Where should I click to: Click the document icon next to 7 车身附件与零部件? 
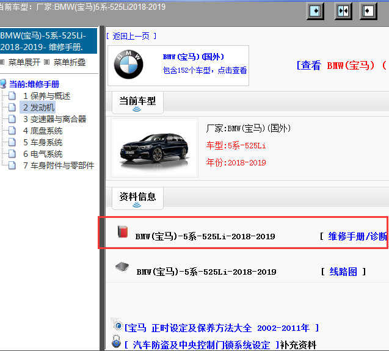(12, 165)
